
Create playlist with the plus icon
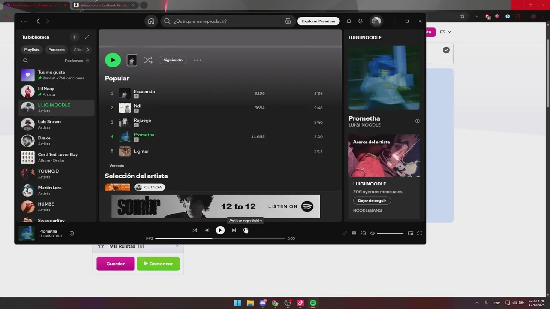point(74,37)
